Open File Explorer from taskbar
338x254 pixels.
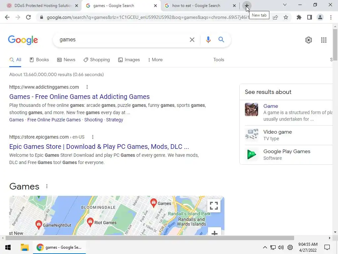(24, 247)
